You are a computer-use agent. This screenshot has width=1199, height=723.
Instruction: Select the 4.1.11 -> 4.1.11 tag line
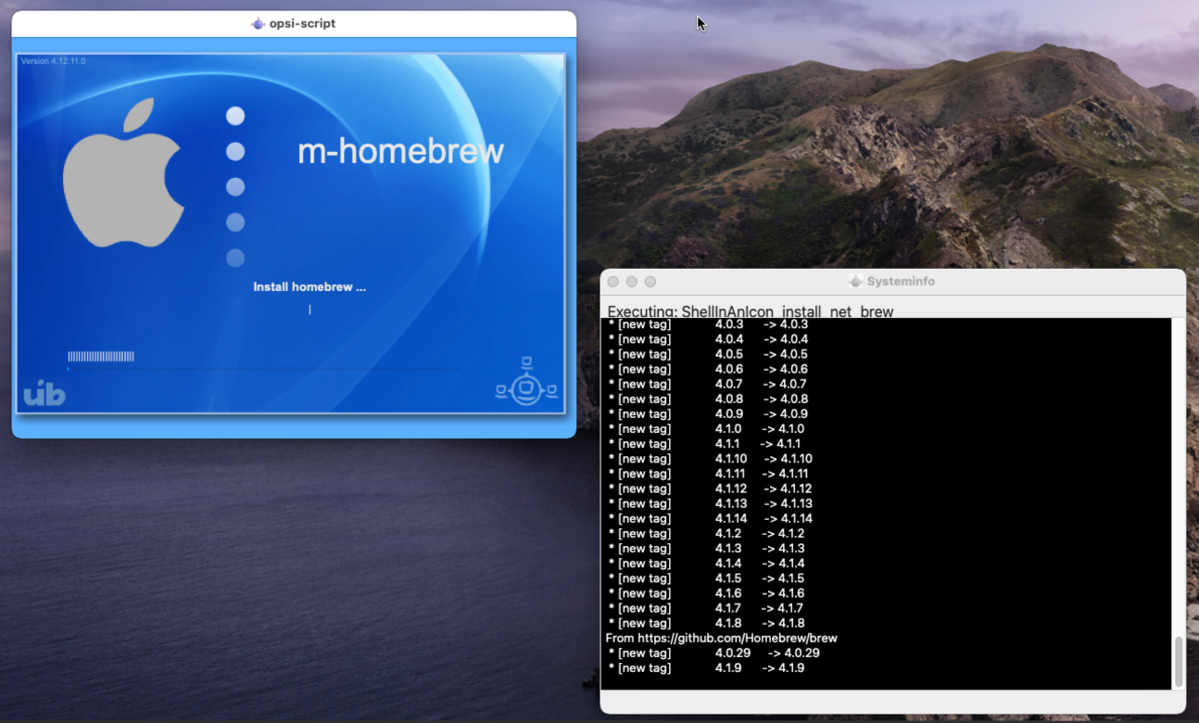click(x=709, y=474)
